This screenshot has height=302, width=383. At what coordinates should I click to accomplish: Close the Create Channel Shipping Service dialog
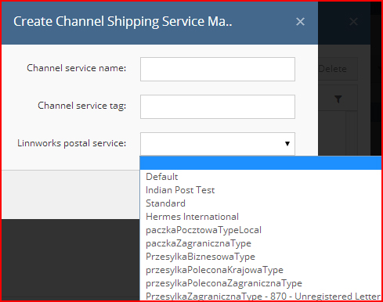(300, 22)
